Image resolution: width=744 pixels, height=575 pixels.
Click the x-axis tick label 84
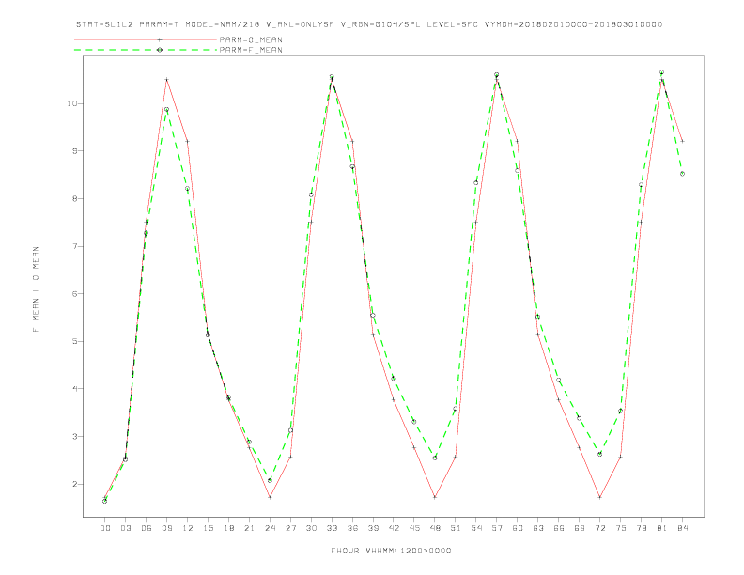[682, 528]
